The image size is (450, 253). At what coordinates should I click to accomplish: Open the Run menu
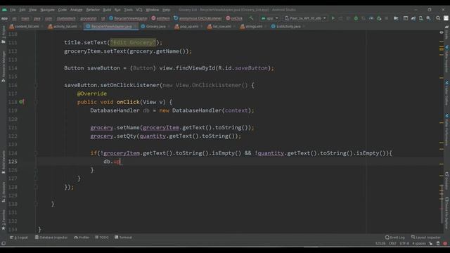point(117,10)
